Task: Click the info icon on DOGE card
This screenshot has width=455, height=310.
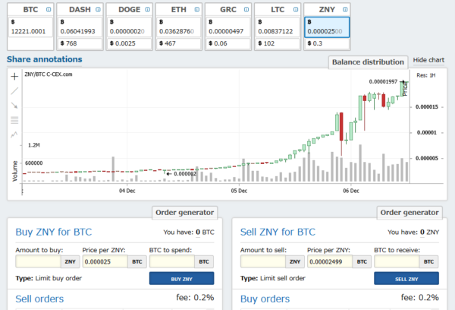Action: click(147, 10)
